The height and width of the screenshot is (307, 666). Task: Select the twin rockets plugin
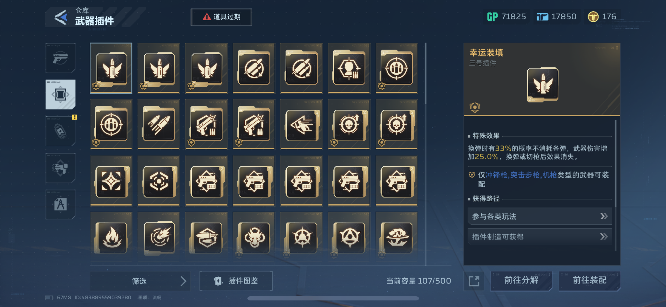pos(159,124)
